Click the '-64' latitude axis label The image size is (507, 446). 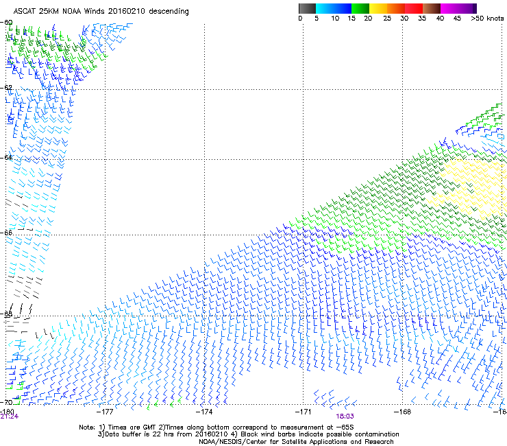6,157
